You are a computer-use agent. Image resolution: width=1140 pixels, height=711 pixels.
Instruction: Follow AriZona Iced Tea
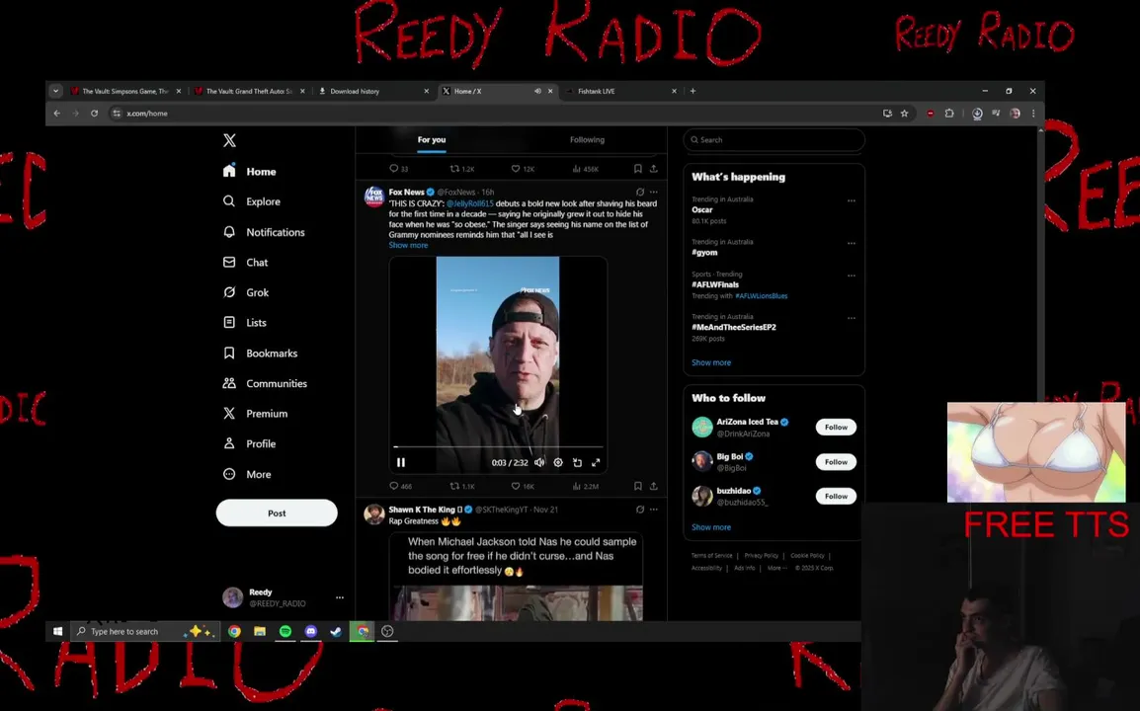836,427
